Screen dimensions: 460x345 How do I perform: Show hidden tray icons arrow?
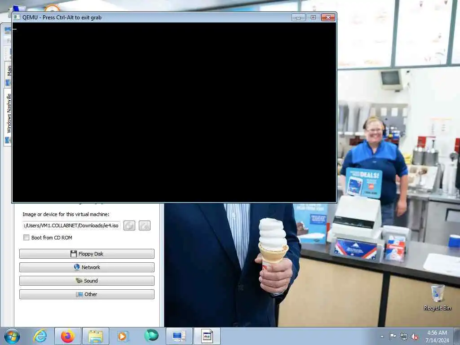point(382,336)
